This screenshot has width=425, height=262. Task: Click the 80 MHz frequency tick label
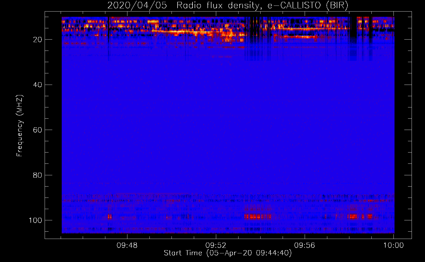[x=38, y=175]
